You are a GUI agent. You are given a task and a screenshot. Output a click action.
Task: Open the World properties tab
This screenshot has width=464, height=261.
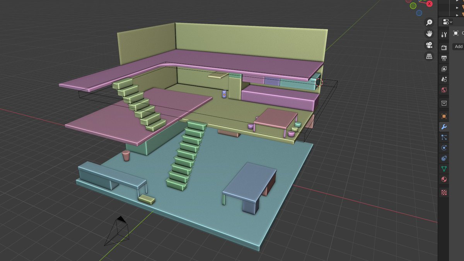point(444,90)
